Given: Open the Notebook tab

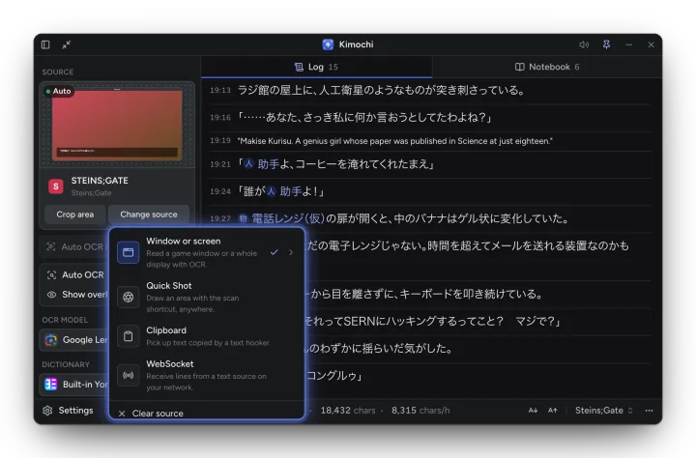Looking at the screenshot, I should 547,67.
